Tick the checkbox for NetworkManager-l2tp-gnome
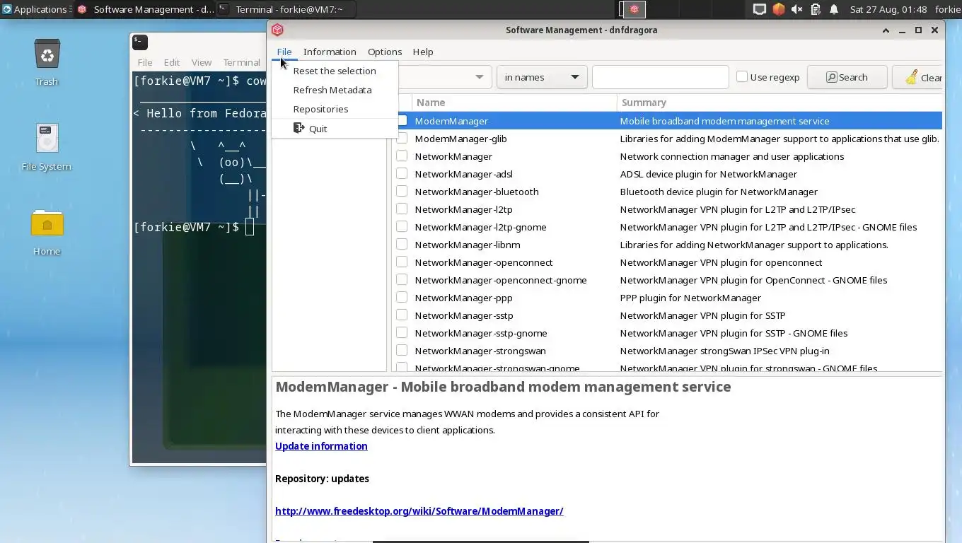 (x=402, y=226)
